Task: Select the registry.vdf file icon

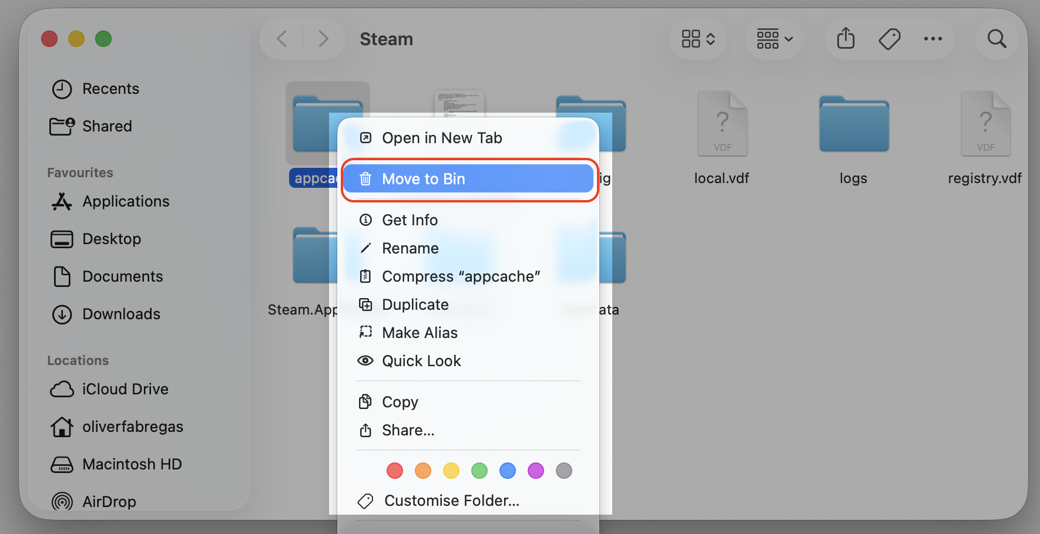Action: coord(985,123)
